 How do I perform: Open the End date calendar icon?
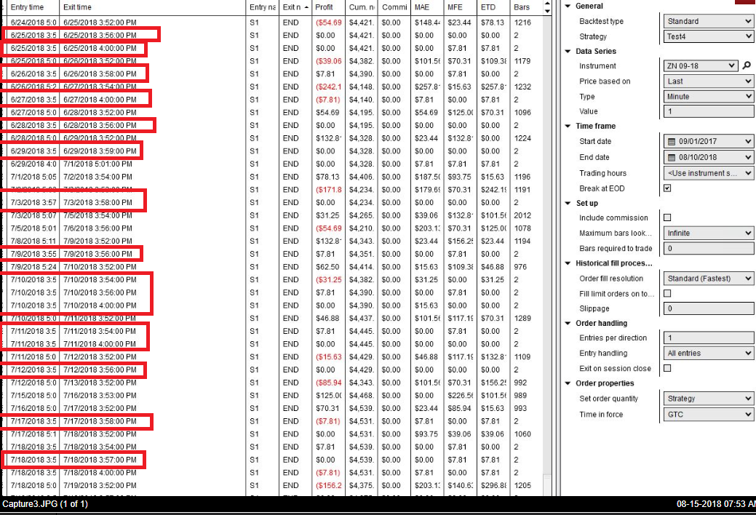(x=671, y=157)
